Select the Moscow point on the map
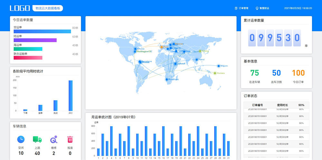This screenshot has width=322, height=160. tap(174, 44)
